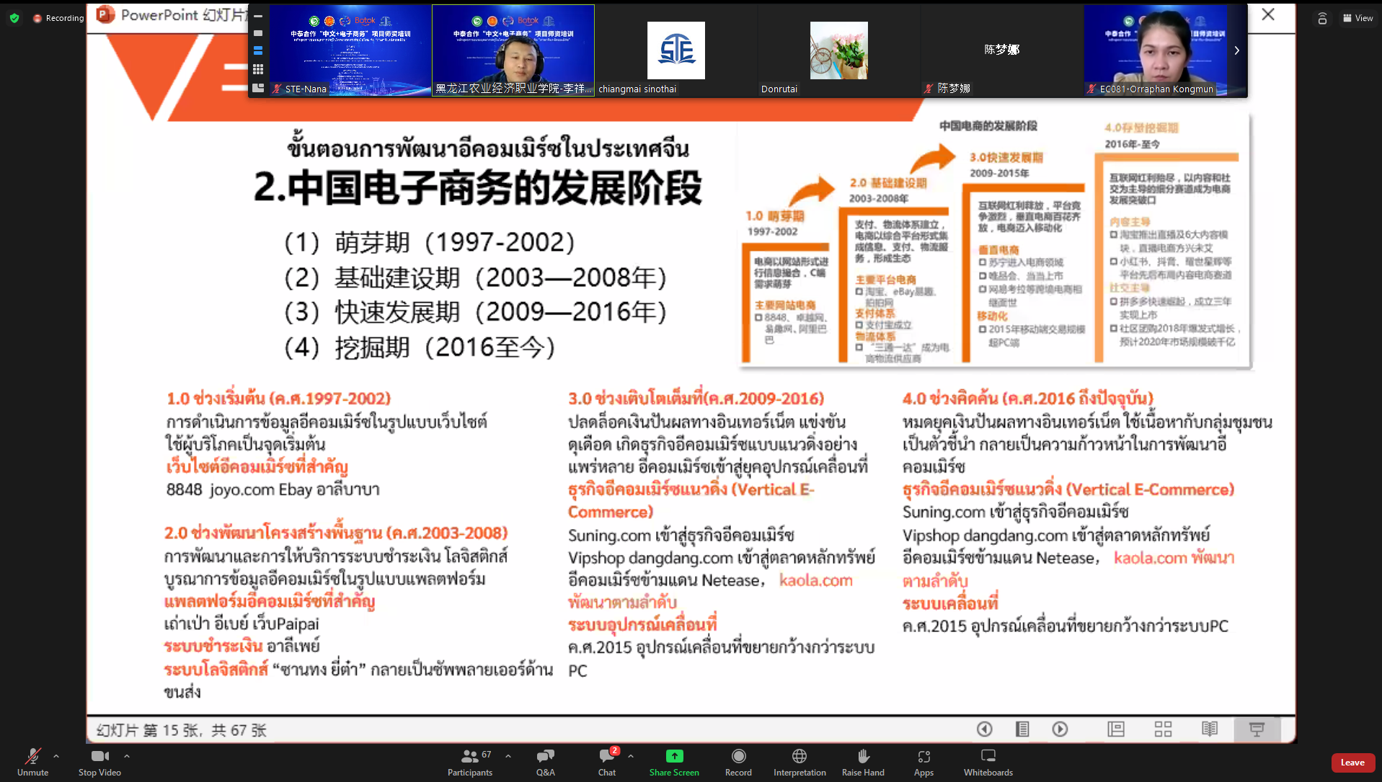Image resolution: width=1382 pixels, height=782 pixels.
Task: Click the line (2) 基础建设期 (2003—2008年)
Action: click(x=476, y=277)
